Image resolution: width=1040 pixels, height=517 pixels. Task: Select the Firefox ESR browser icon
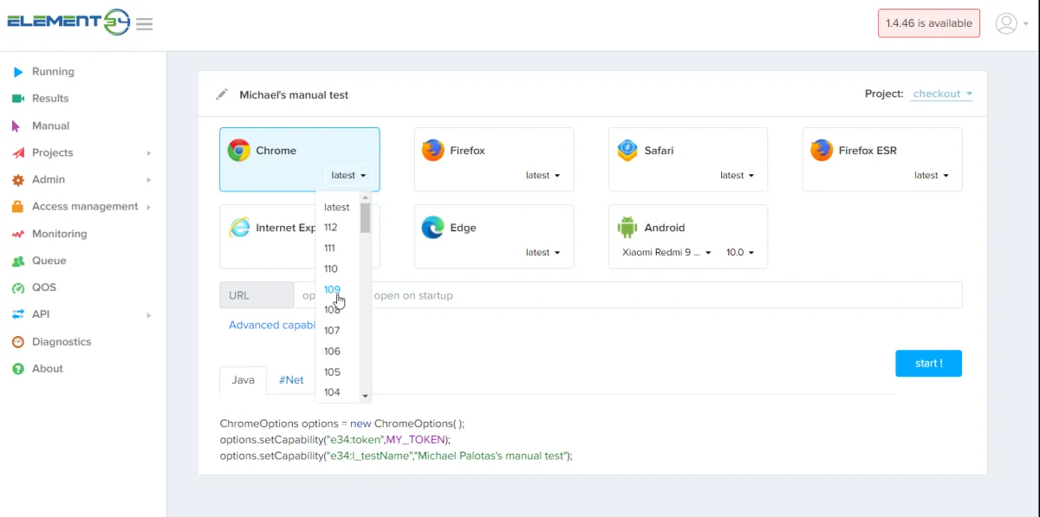click(x=822, y=151)
